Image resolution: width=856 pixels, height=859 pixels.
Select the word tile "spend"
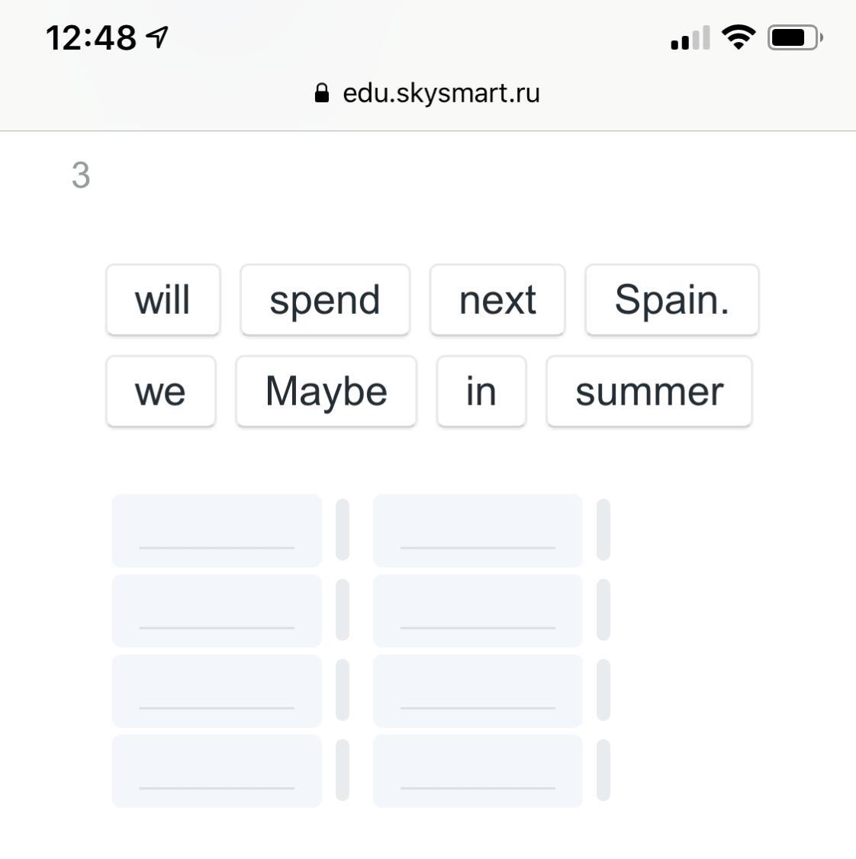click(325, 300)
